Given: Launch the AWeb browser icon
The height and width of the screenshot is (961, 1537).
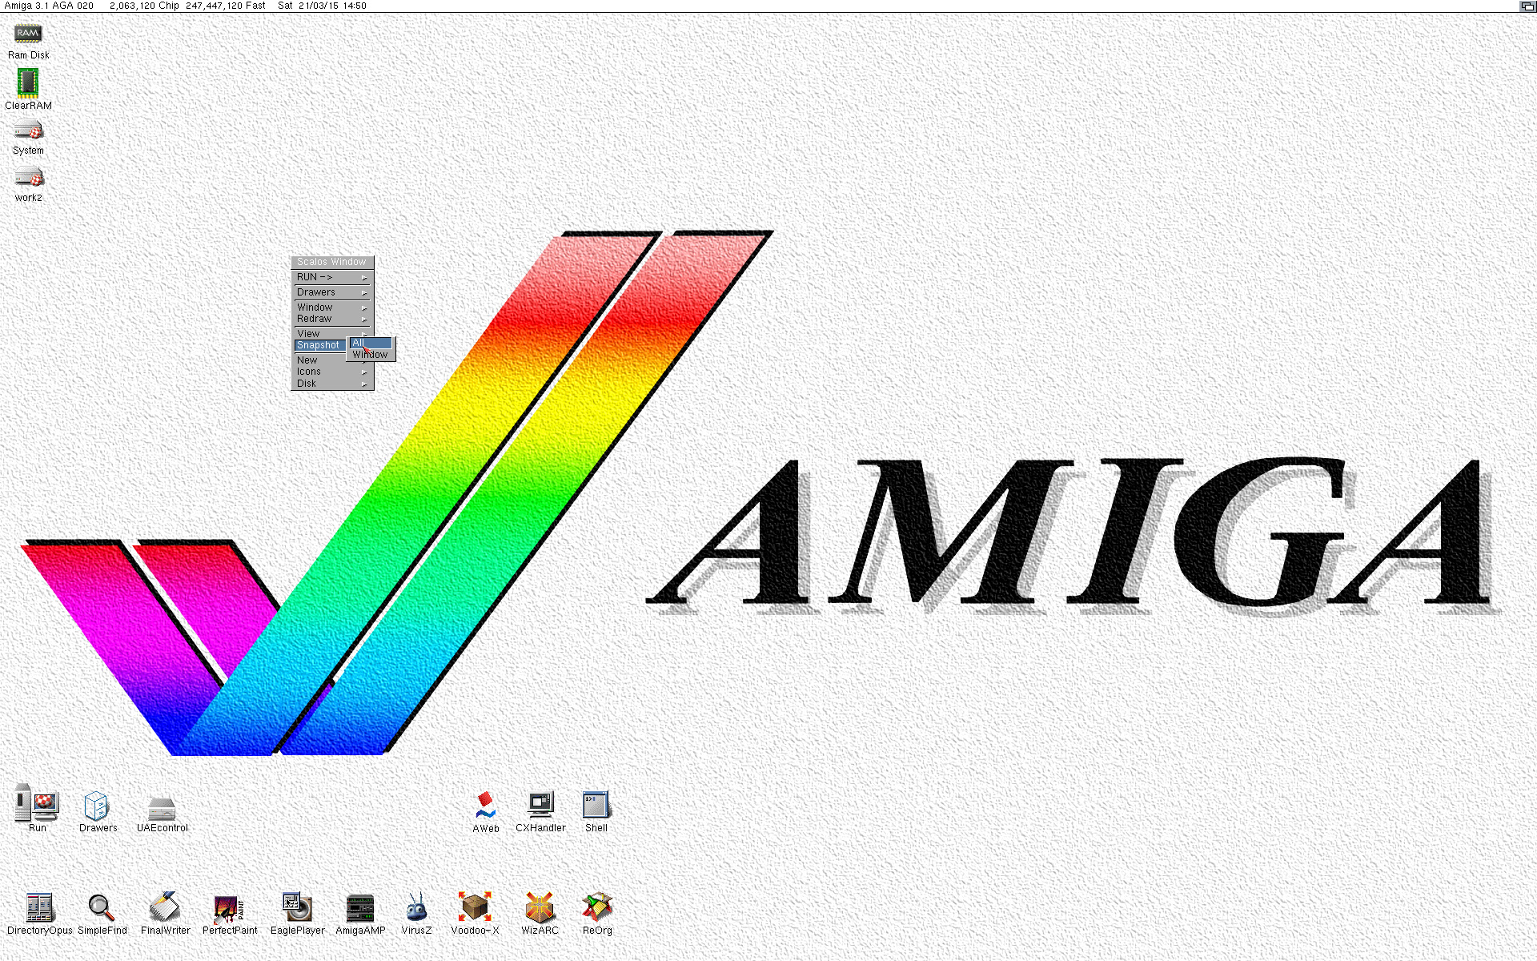Looking at the screenshot, I should [x=485, y=806].
